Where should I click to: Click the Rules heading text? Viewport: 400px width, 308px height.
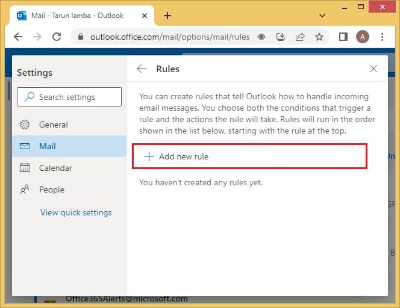[x=167, y=69]
